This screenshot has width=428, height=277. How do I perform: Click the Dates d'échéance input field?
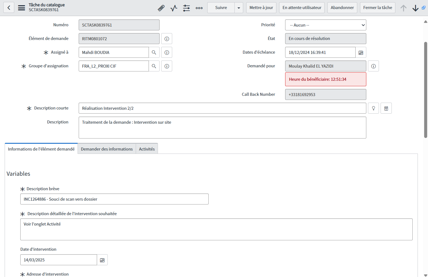pos(320,52)
